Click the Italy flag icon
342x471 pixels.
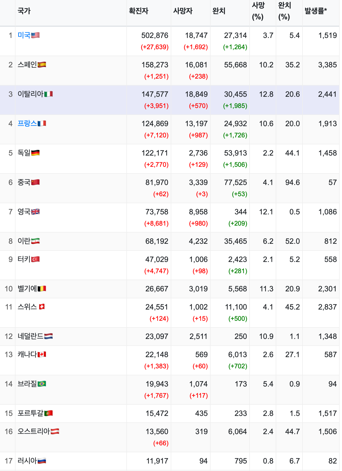[x=48, y=94]
